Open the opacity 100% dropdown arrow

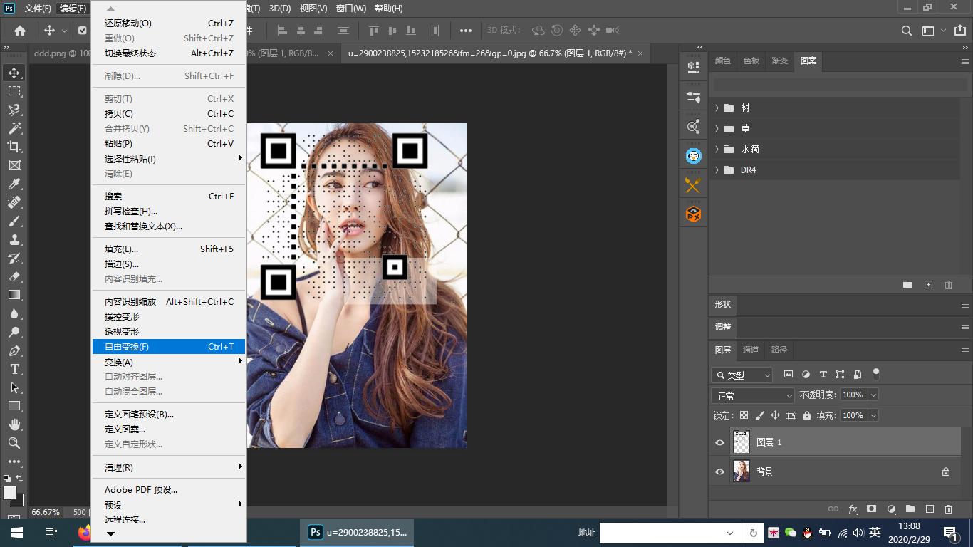click(873, 395)
